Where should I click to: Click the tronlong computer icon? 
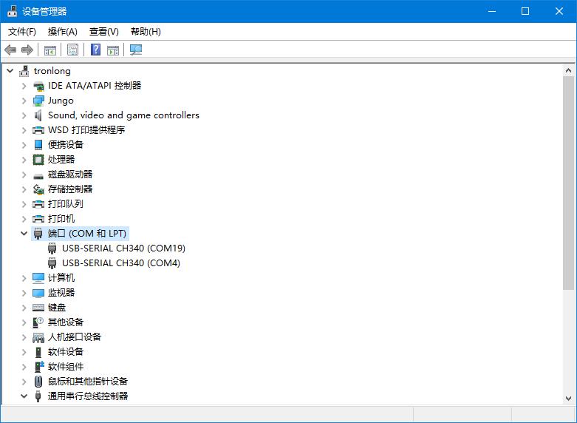24,71
